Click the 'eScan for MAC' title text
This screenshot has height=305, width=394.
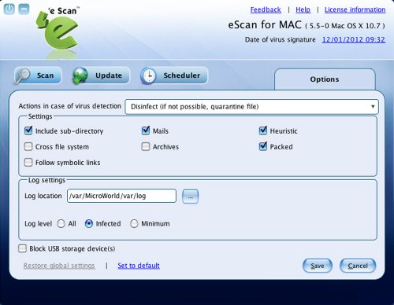point(265,25)
